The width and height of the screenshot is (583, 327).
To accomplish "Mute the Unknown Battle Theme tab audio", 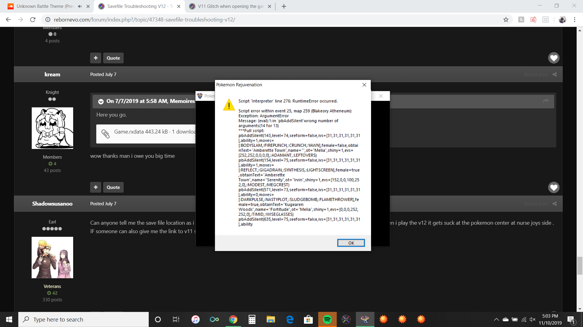I will [80, 6].
